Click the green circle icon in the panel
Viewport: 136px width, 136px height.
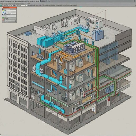click(3, 18)
